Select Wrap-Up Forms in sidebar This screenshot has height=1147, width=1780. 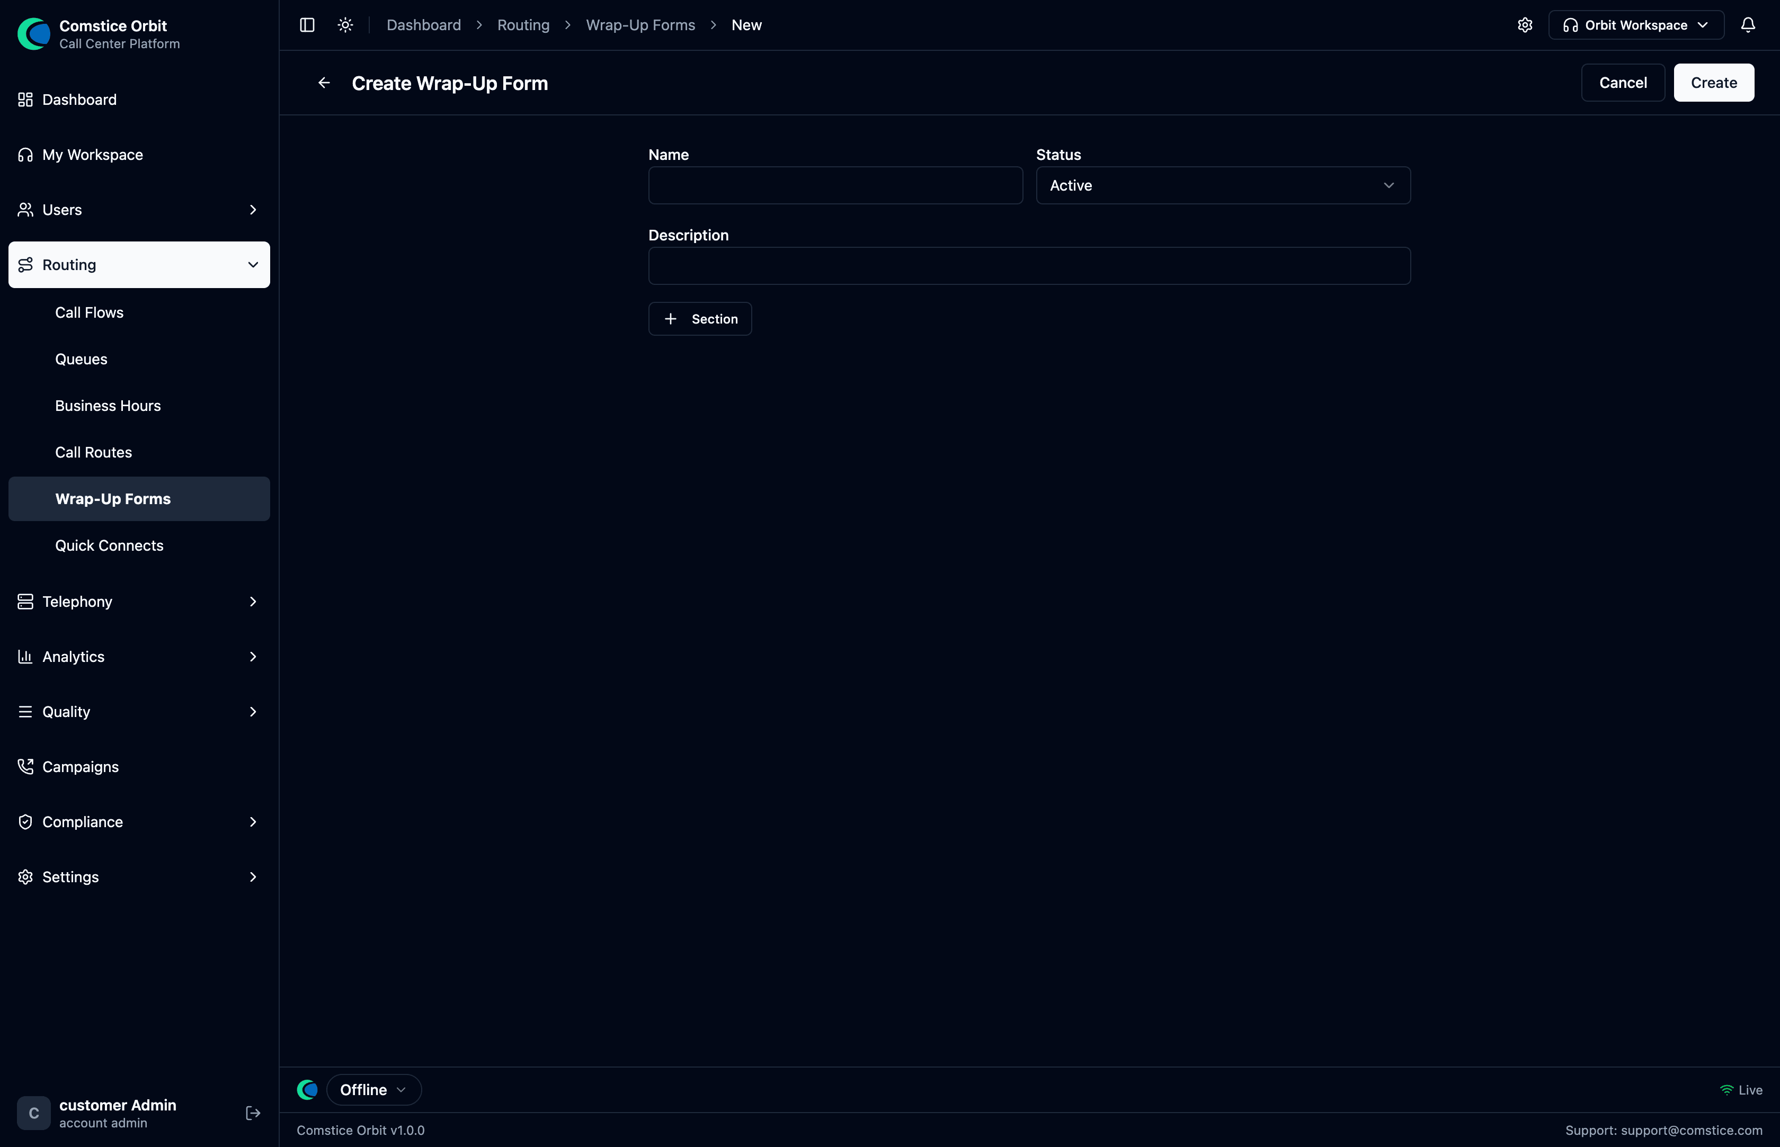coord(139,499)
